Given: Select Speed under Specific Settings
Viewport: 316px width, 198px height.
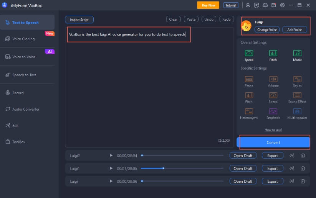Looking at the screenshot, I should pyautogui.click(x=273, y=97).
